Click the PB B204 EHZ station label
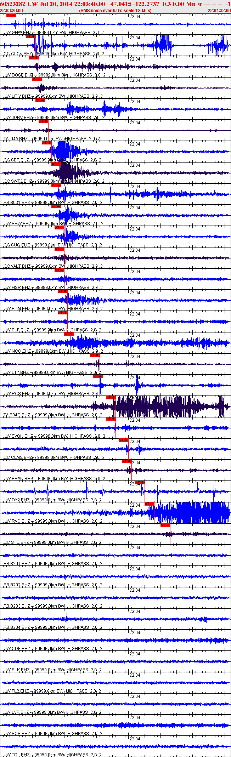This screenshot has height=757, width=231. 17,627
